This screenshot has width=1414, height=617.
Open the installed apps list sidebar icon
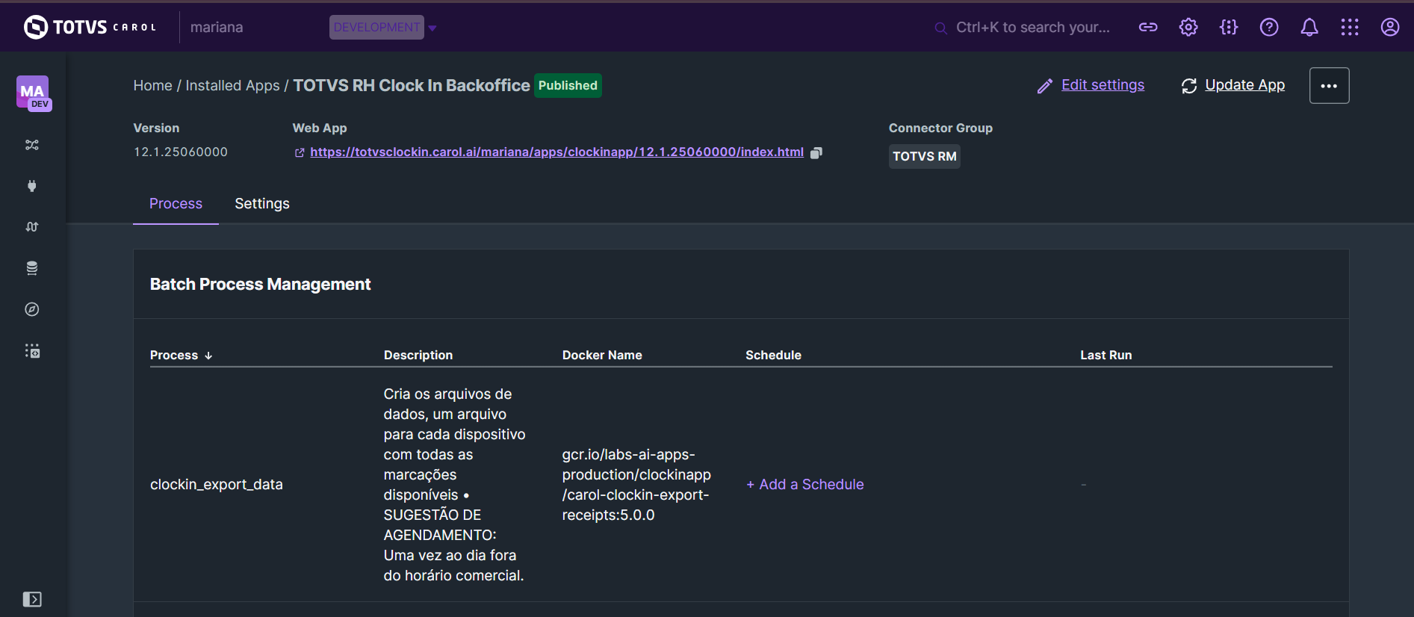(32, 350)
